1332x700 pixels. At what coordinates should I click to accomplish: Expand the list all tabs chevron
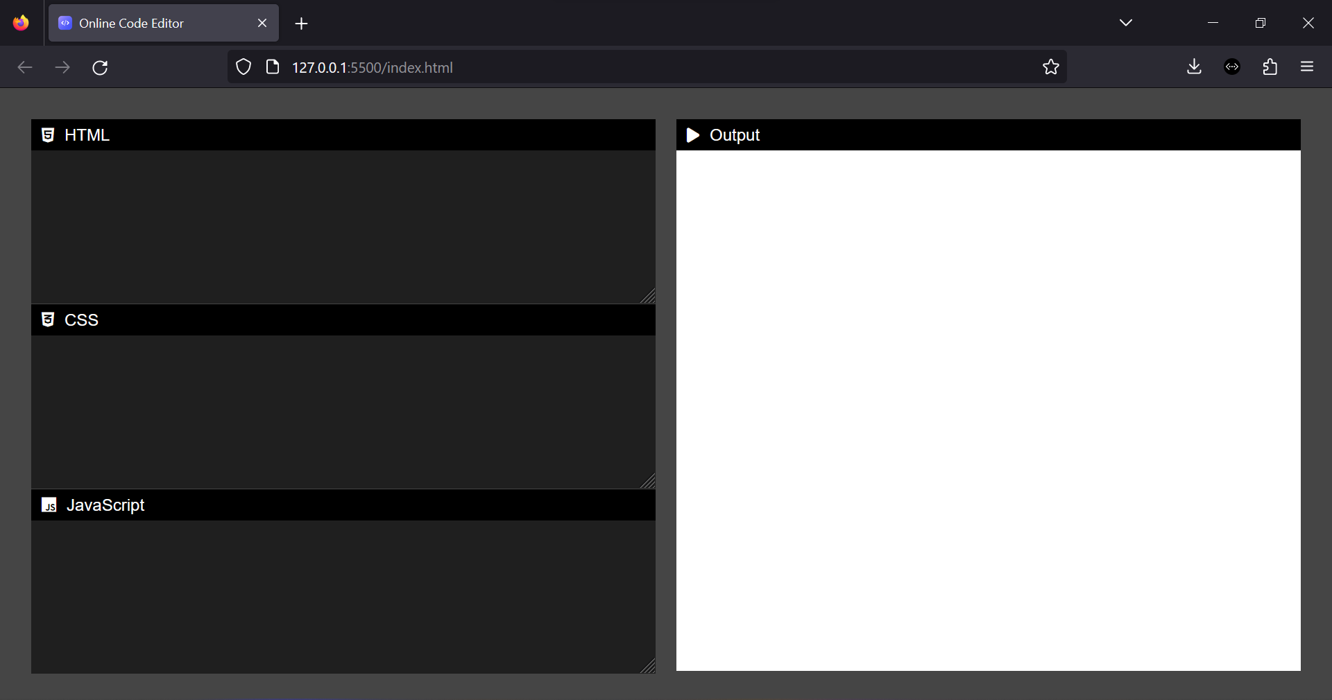click(x=1126, y=22)
